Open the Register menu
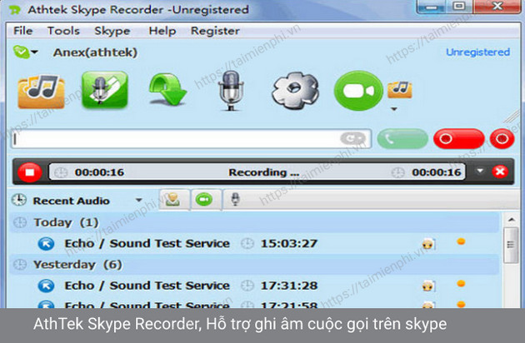This screenshot has height=343, width=525. 215,31
